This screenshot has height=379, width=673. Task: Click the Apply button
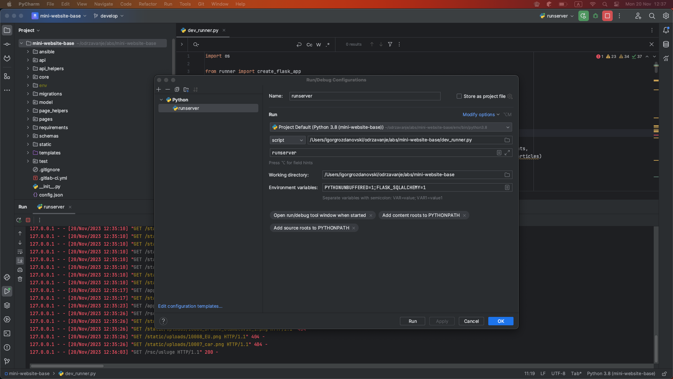pos(442,321)
